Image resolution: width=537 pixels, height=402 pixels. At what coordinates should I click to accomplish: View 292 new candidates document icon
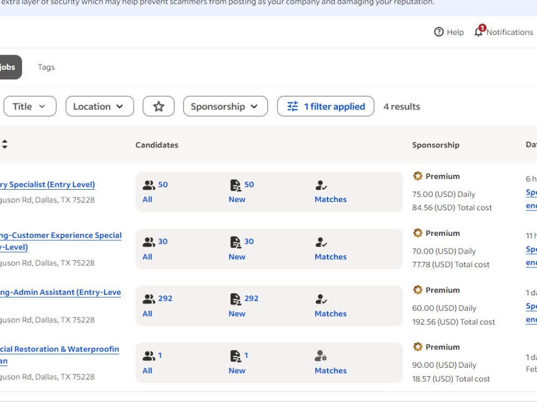[x=235, y=299]
